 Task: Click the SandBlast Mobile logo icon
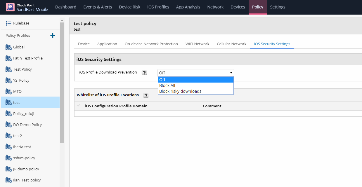tap(10, 7)
